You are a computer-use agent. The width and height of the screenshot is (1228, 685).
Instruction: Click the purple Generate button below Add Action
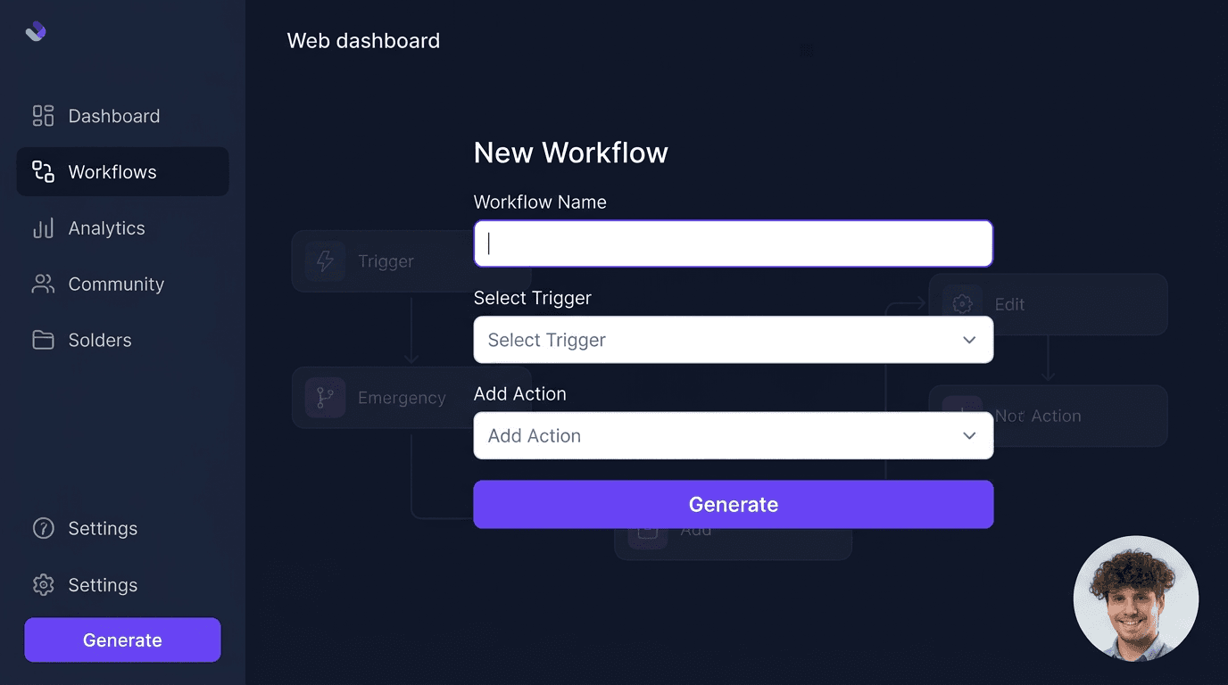733,504
